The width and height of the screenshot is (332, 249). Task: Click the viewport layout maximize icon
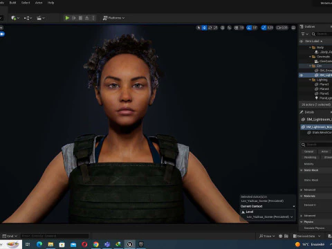(293, 28)
